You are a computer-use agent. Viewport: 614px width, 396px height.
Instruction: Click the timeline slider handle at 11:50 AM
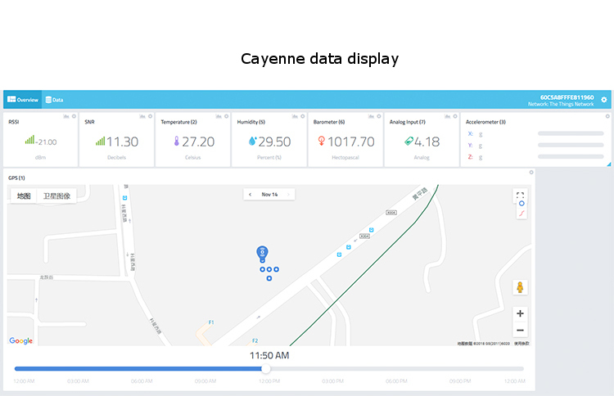point(266,368)
